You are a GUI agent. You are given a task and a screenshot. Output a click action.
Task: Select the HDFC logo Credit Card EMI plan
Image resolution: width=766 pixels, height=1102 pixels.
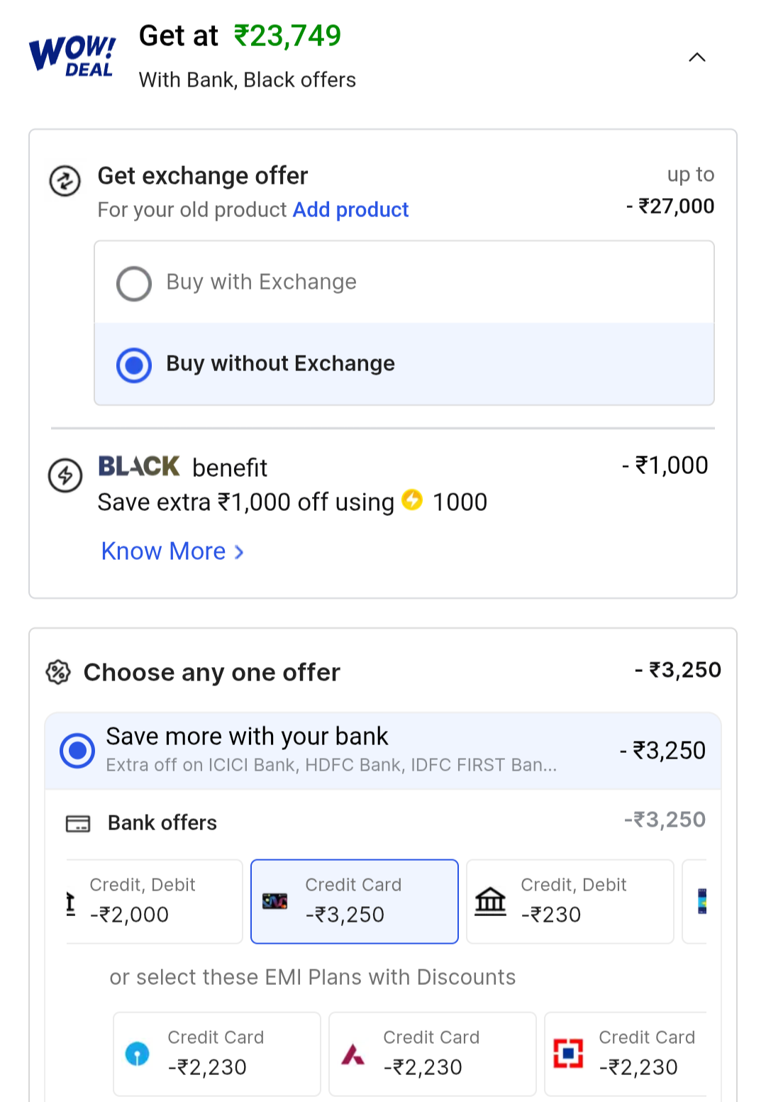point(626,1053)
